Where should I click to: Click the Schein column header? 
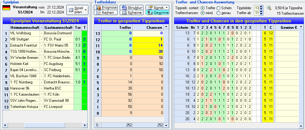point(182,27)
